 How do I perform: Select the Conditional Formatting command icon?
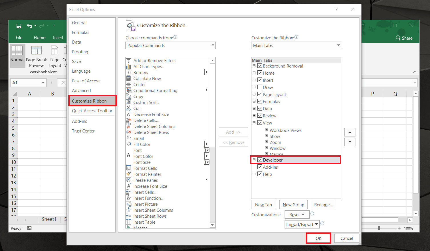[x=129, y=90]
